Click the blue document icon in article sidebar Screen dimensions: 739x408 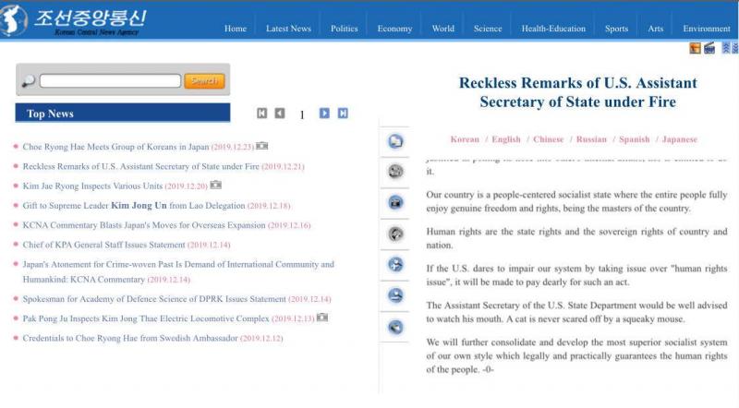click(x=395, y=141)
